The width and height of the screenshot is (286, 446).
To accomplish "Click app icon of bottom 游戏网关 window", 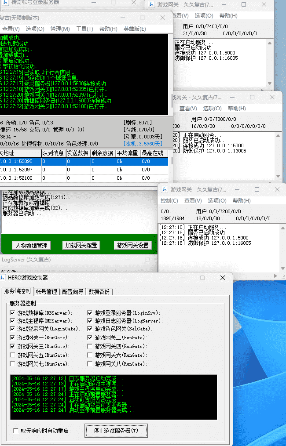I will pyautogui.click(x=164, y=189).
